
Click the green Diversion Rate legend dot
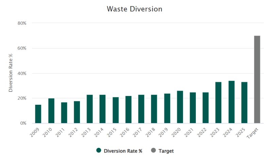click(99, 150)
